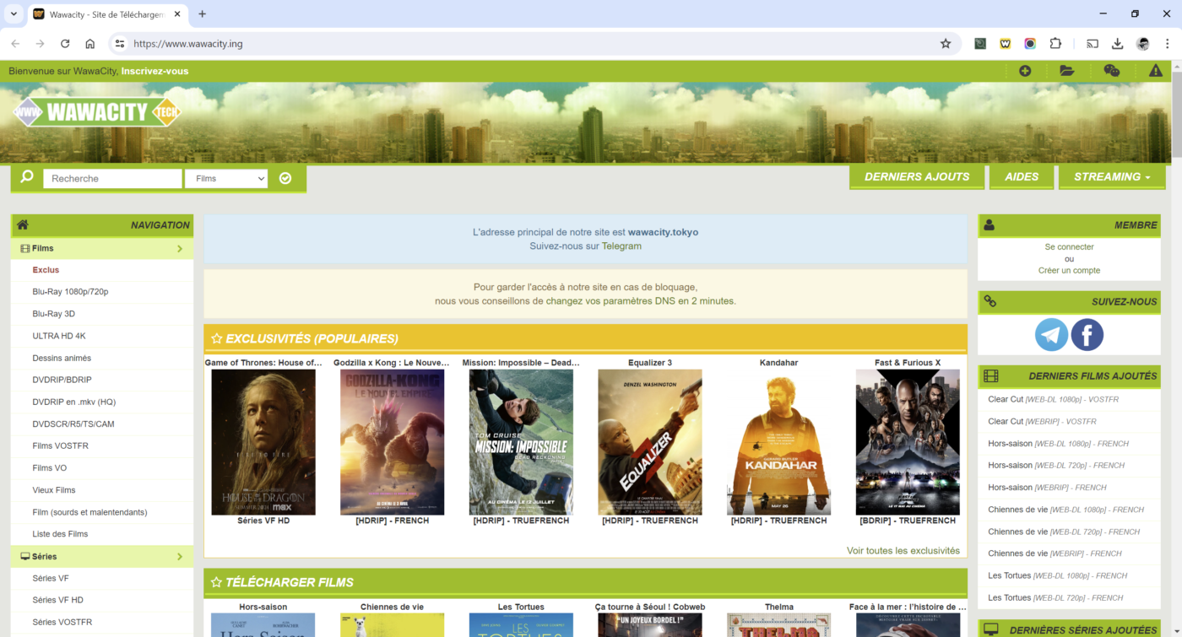
Task: Click the plus circle icon in top bar
Action: pos(1025,71)
